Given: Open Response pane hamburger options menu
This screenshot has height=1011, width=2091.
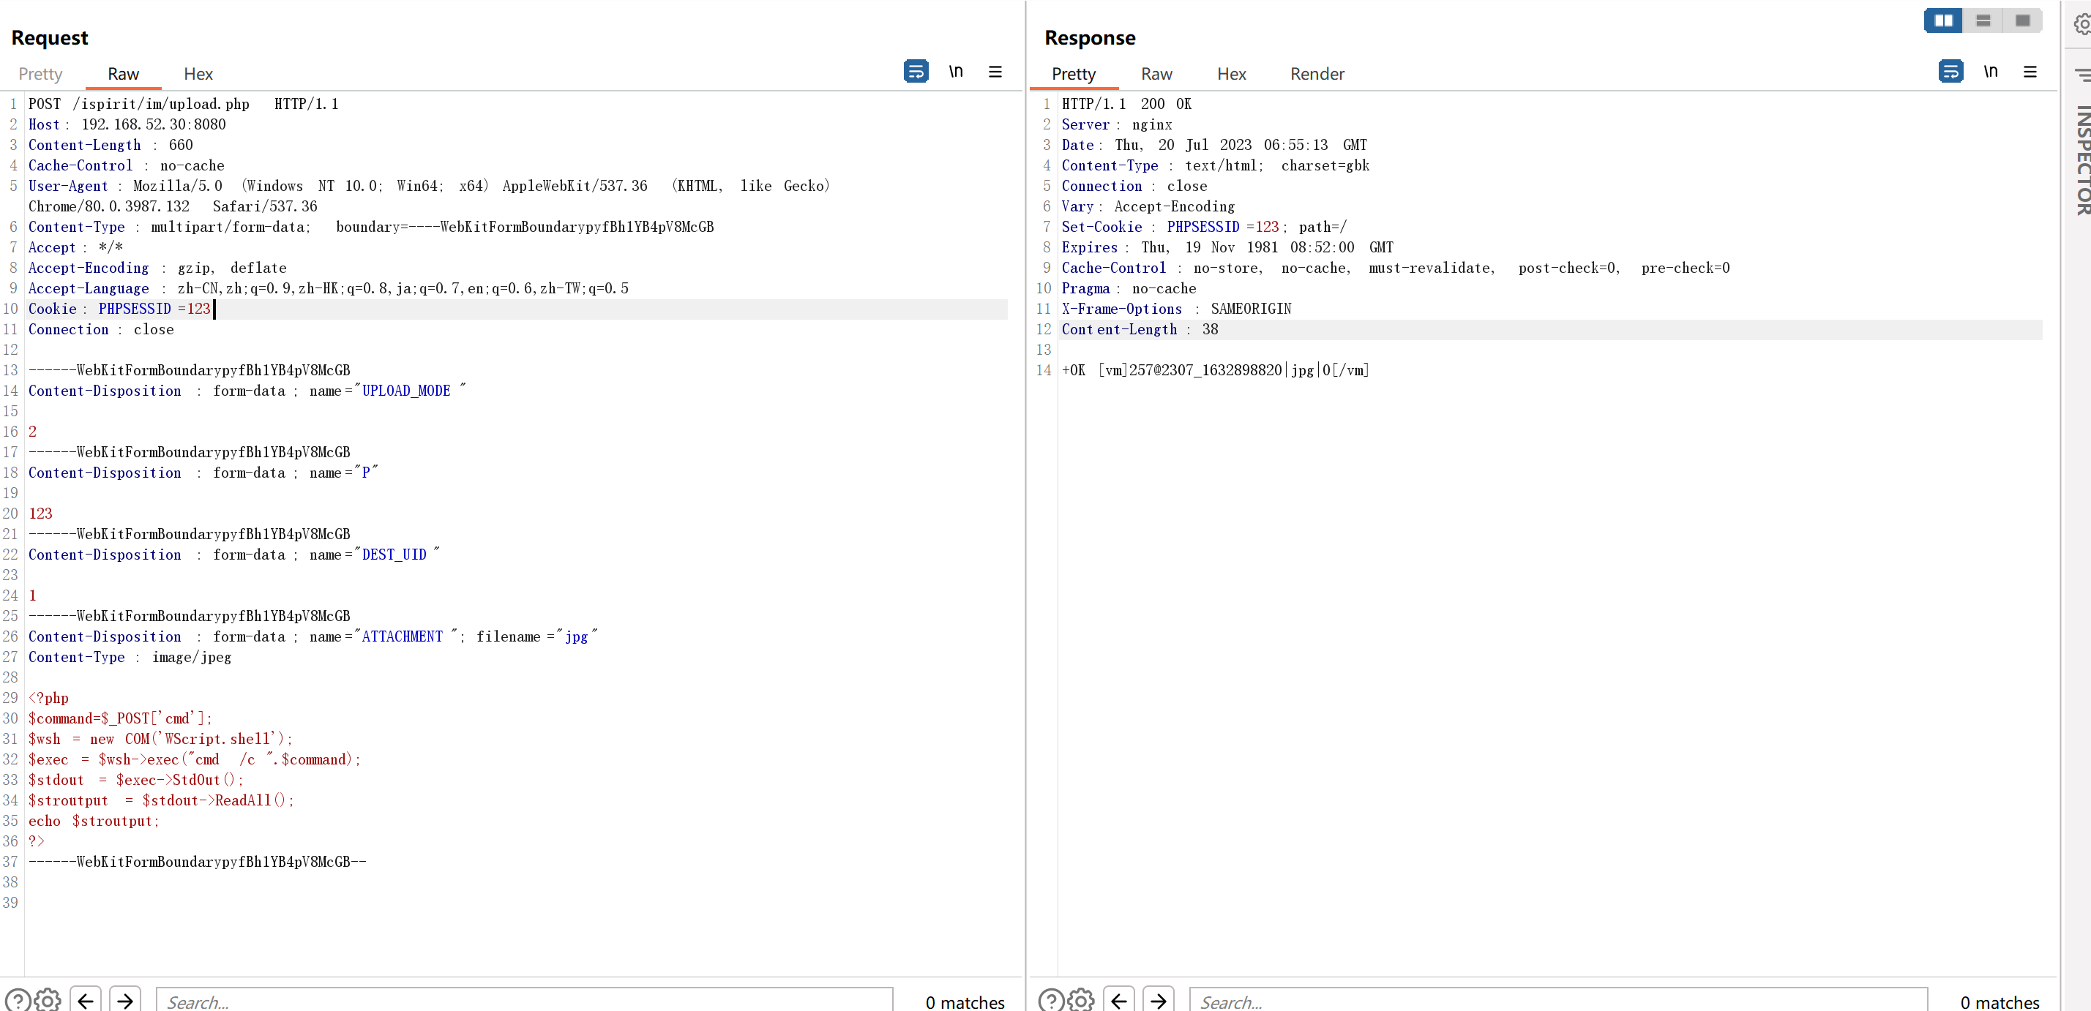Looking at the screenshot, I should coord(2030,72).
